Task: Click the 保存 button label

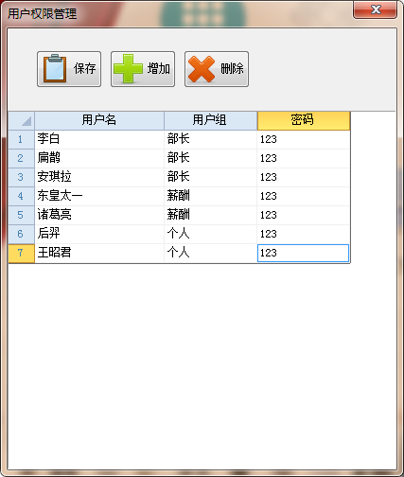Action: [x=84, y=68]
